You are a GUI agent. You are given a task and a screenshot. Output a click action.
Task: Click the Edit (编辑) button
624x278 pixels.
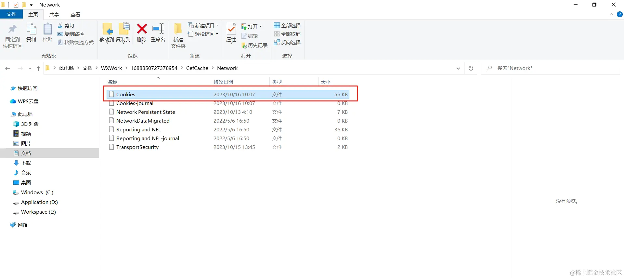[x=250, y=36]
